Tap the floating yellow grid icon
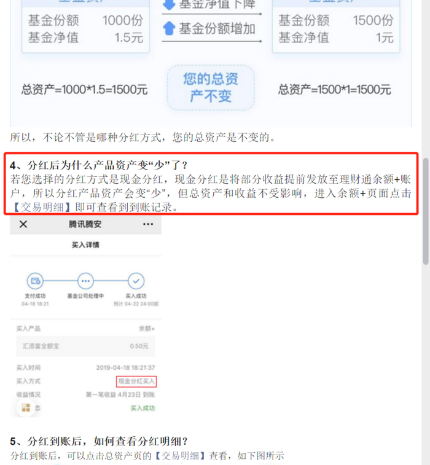The image size is (430, 465). [26, 408]
